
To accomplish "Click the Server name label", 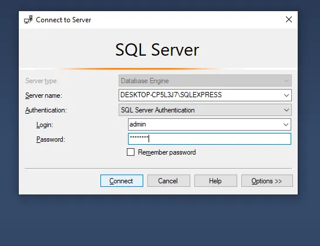I will pyautogui.click(x=43, y=95).
